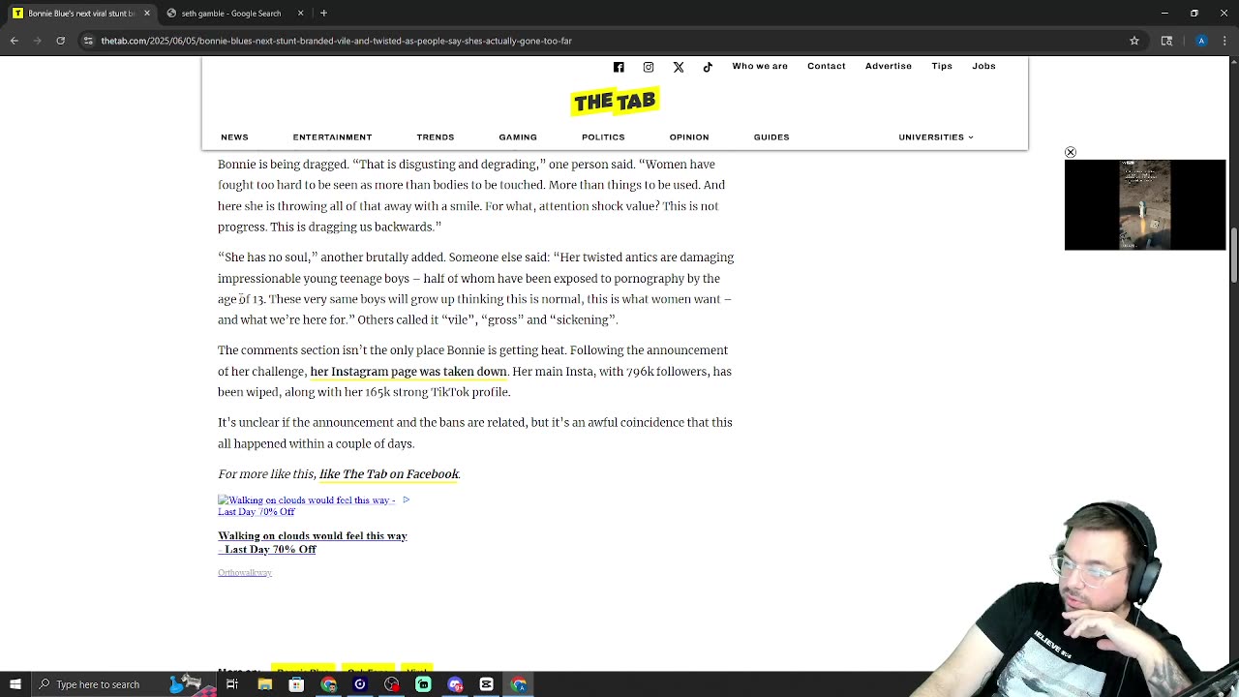1239x697 pixels.
Task: Select the Bonnie Blue article browser tab
Action: click(x=79, y=14)
